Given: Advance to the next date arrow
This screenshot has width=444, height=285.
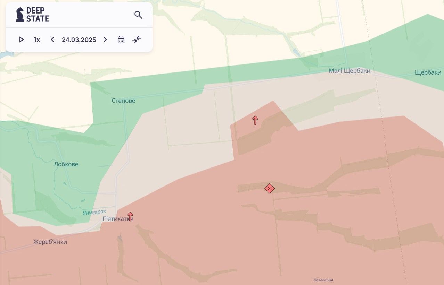Looking at the screenshot, I should 105,40.
